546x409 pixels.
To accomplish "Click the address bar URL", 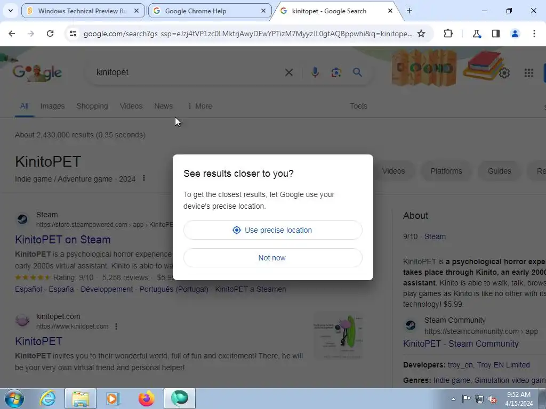I will click(x=247, y=34).
